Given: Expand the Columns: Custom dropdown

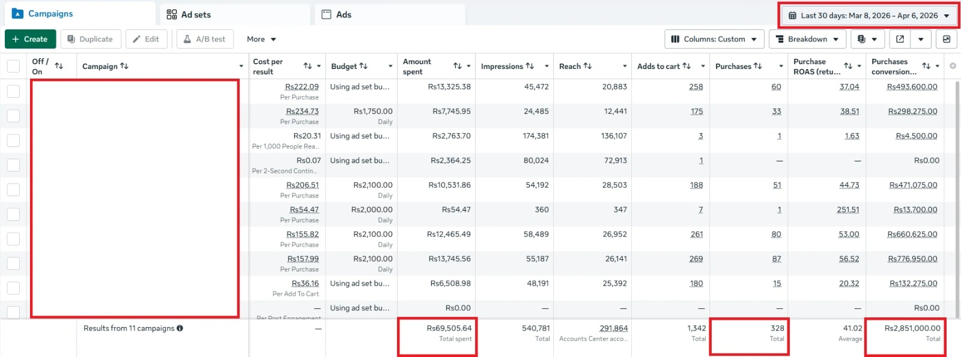Looking at the screenshot, I should [x=714, y=39].
